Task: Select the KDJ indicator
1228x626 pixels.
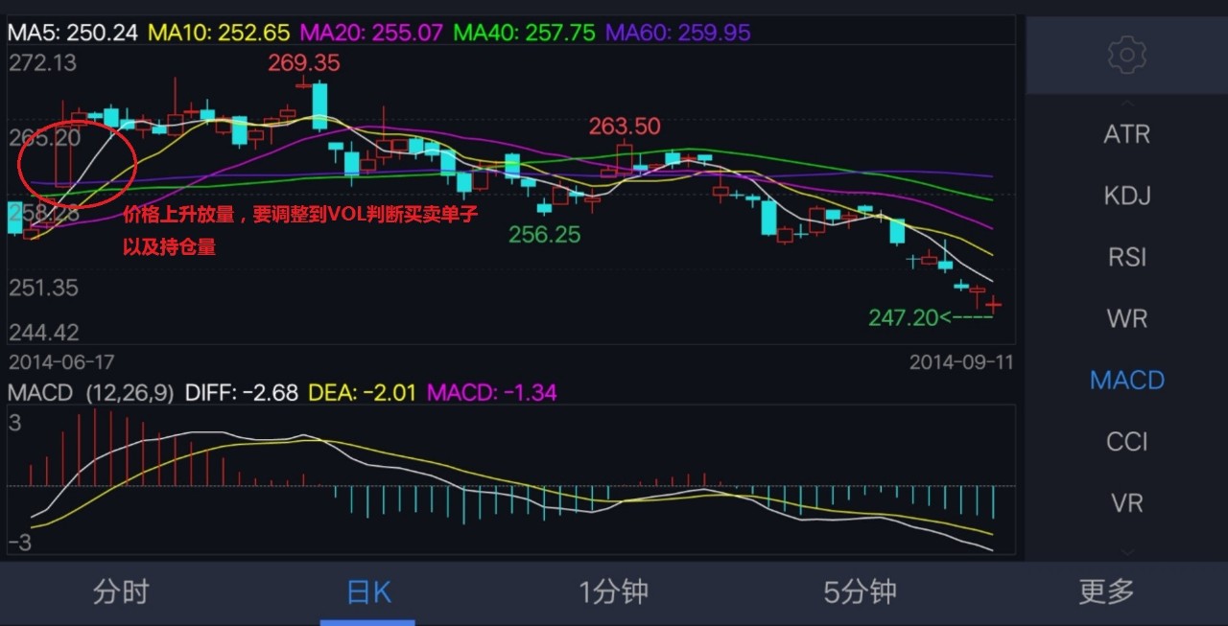Action: (1126, 196)
